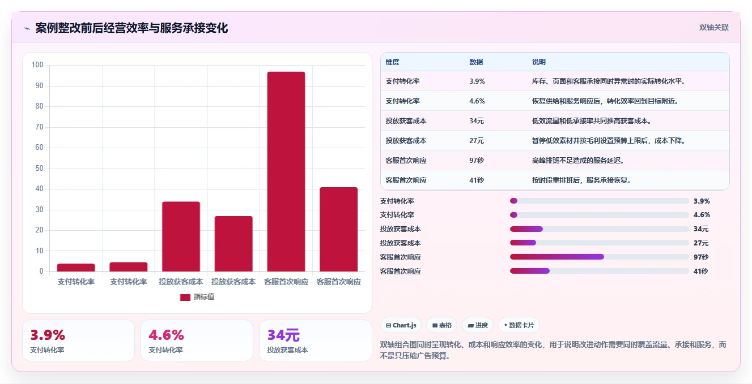Click table description 高峰排班不足造成的服务延迟。
The width and height of the screenshot is (752, 384).
pos(578,161)
